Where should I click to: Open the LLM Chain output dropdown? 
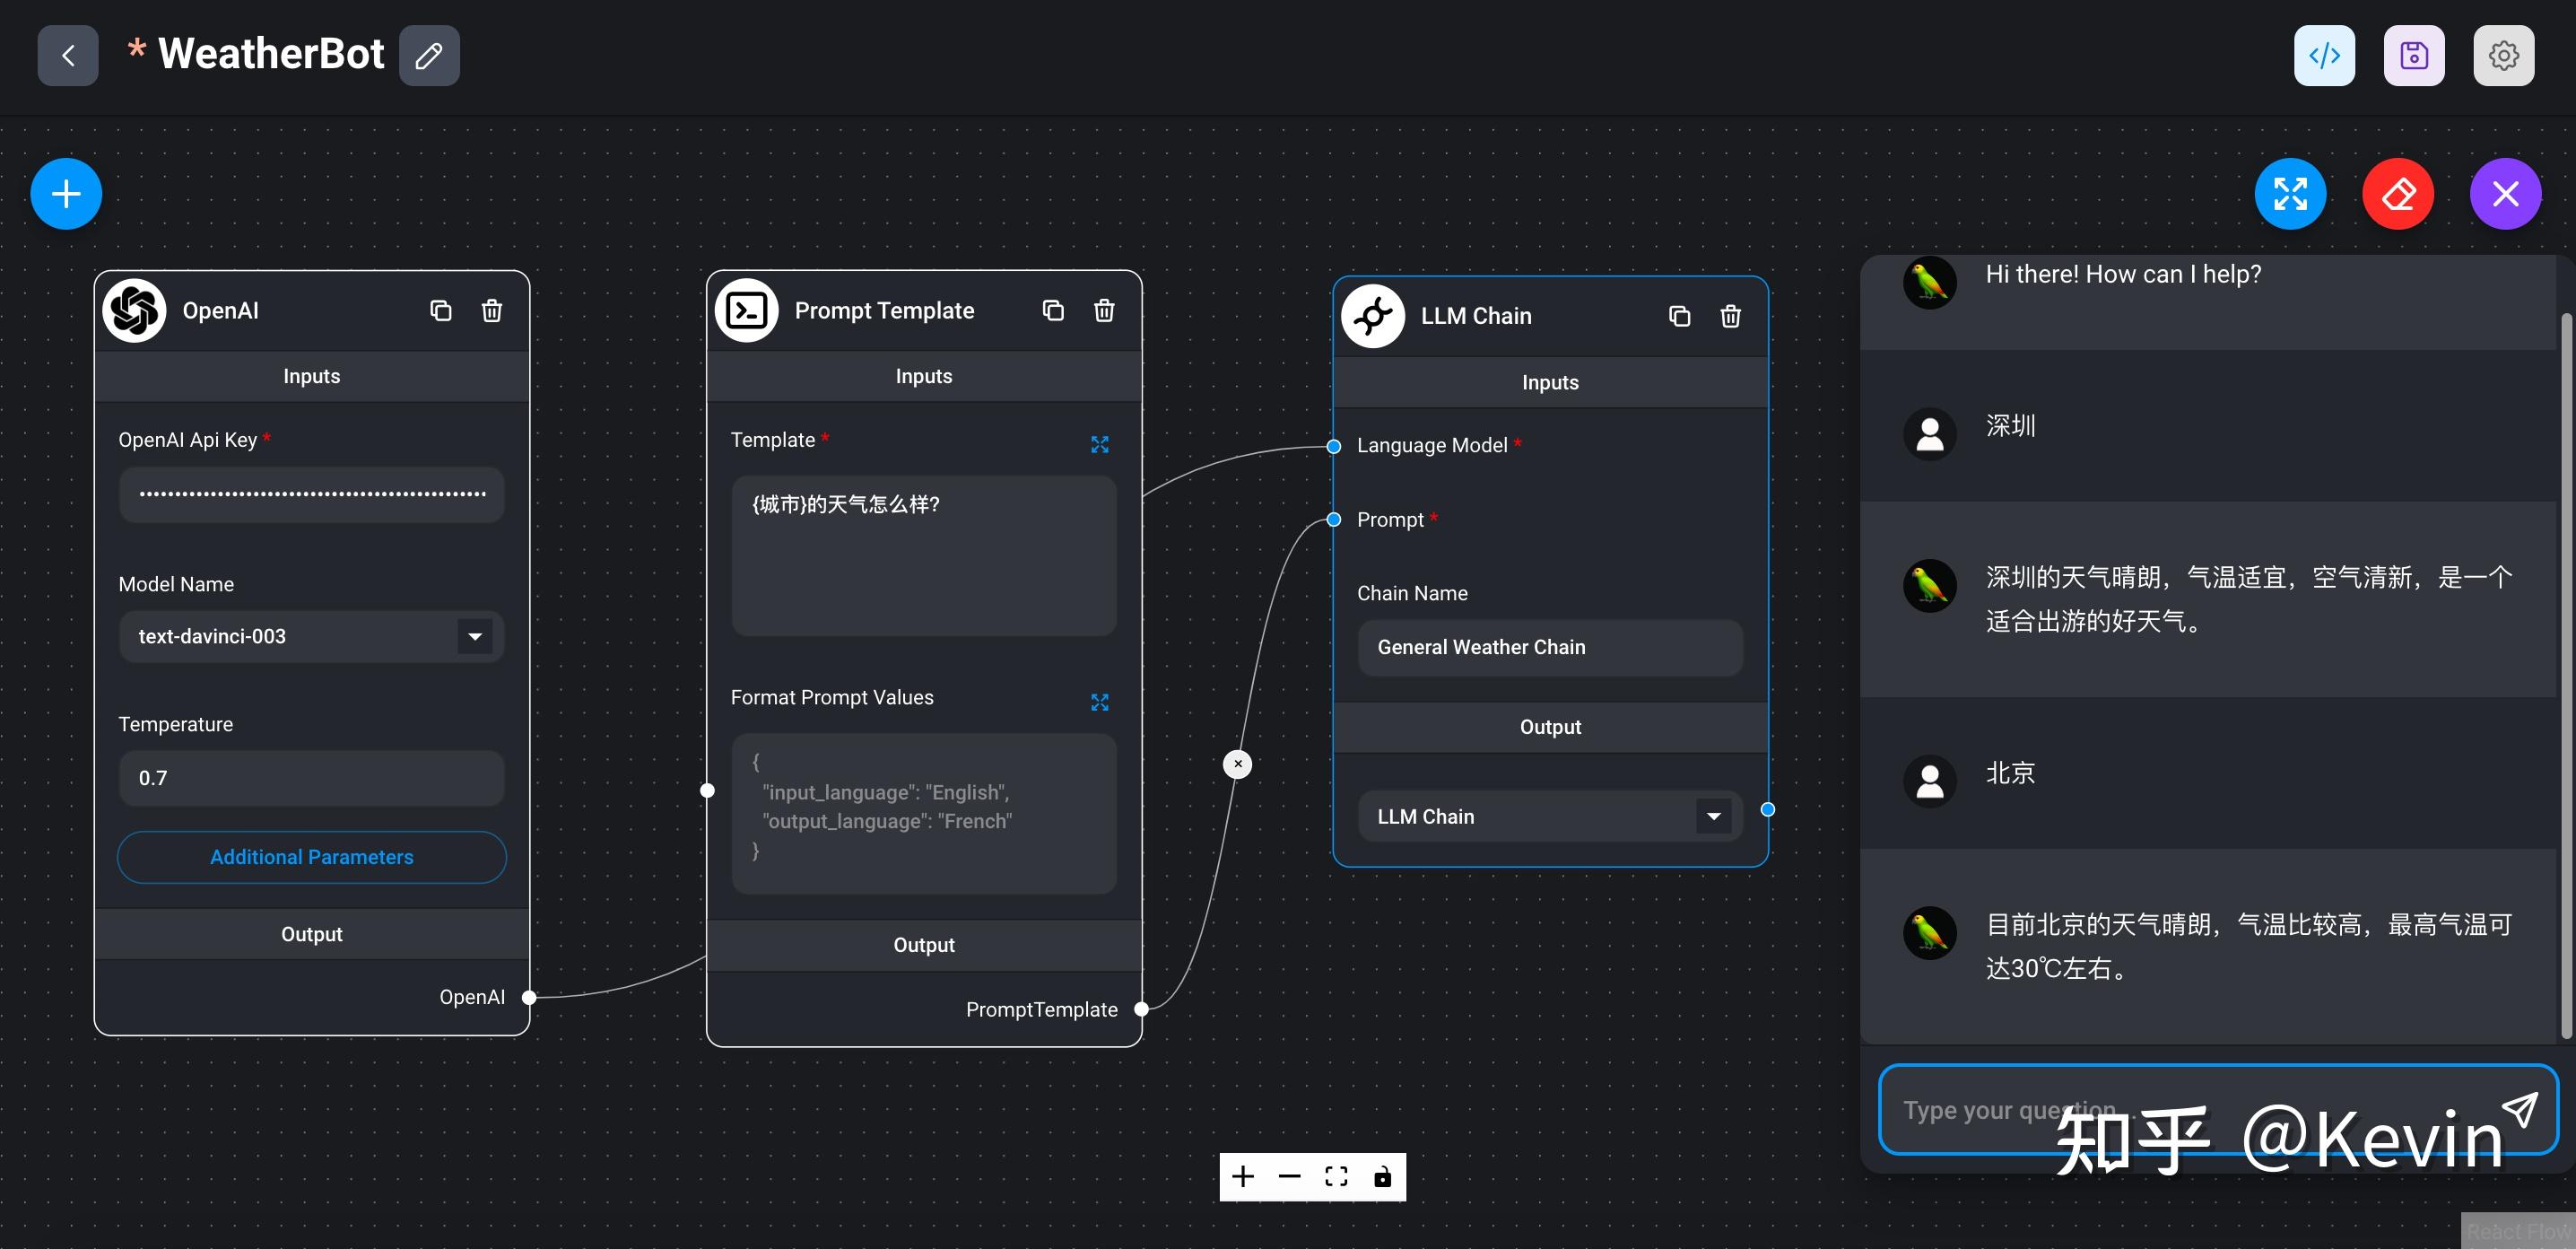tap(1712, 816)
